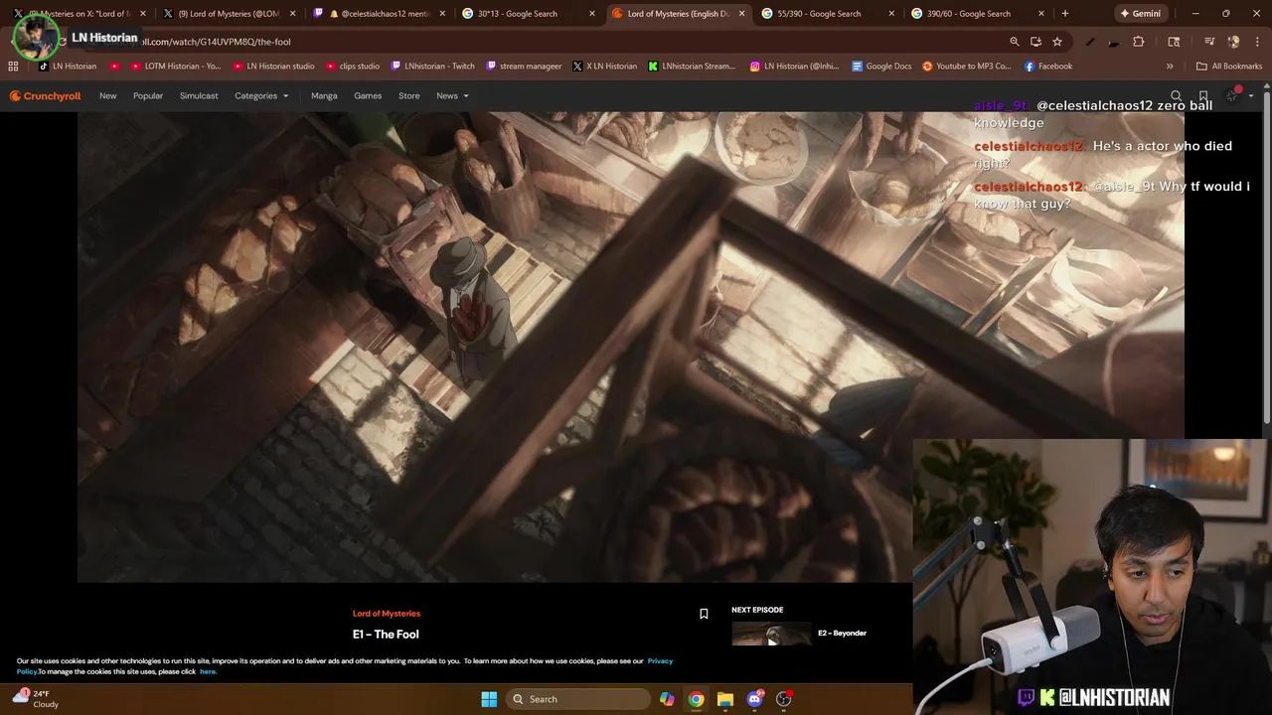1272x715 pixels.
Task: Open the Lord of Mysteries series link
Action: 387,614
